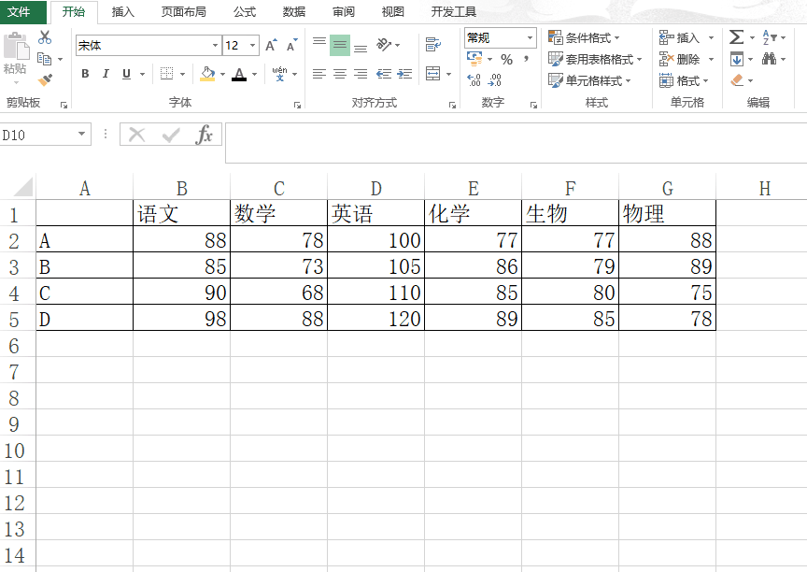The height and width of the screenshot is (572, 807).
Task: Toggle Underline formatting
Action: pos(127,74)
